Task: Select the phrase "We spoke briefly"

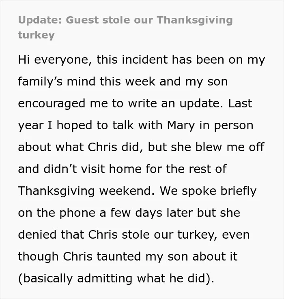Action: pos(208,191)
